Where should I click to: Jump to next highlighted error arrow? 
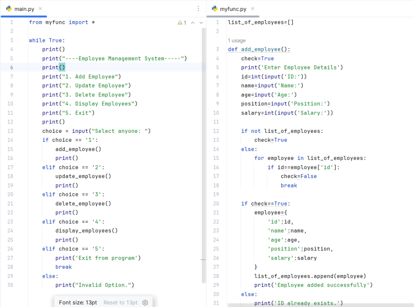(x=201, y=23)
